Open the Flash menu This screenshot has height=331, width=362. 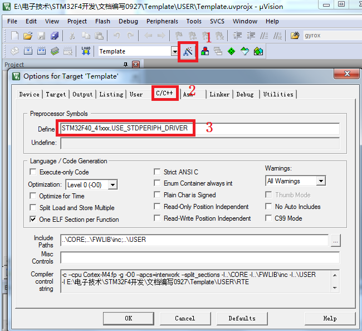[x=102, y=21]
